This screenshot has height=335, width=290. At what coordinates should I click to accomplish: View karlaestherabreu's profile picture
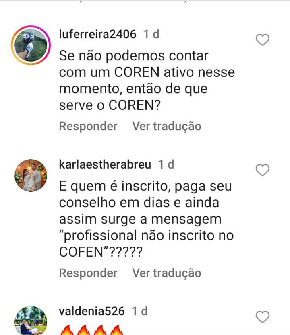click(31, 175)
